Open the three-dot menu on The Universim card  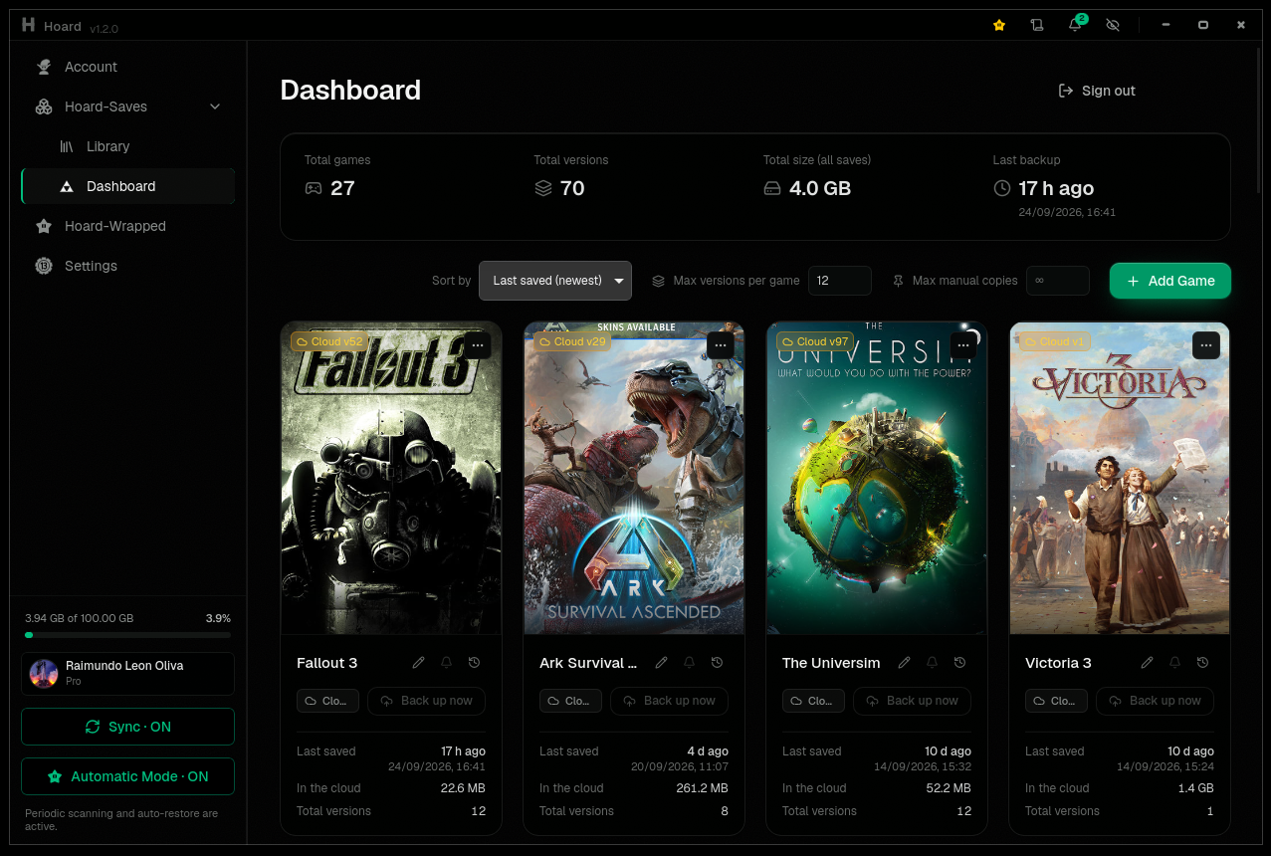click(963, 345)
